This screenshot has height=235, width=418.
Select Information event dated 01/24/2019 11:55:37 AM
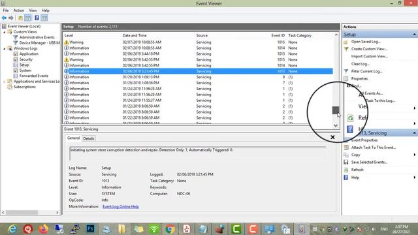[x=199, y=101]
